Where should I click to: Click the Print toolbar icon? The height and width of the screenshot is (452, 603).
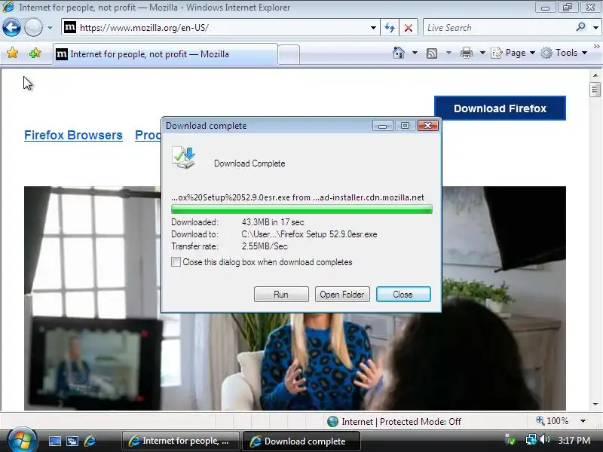[x=466, y=53]
